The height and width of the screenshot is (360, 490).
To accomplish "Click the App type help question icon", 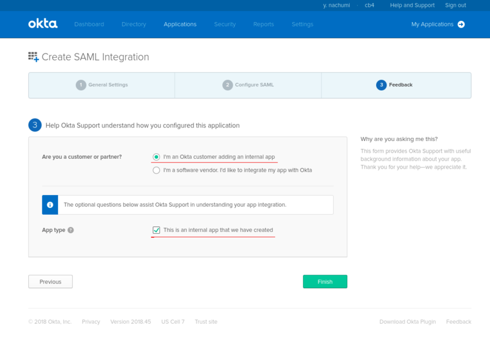I will (71, 230).
